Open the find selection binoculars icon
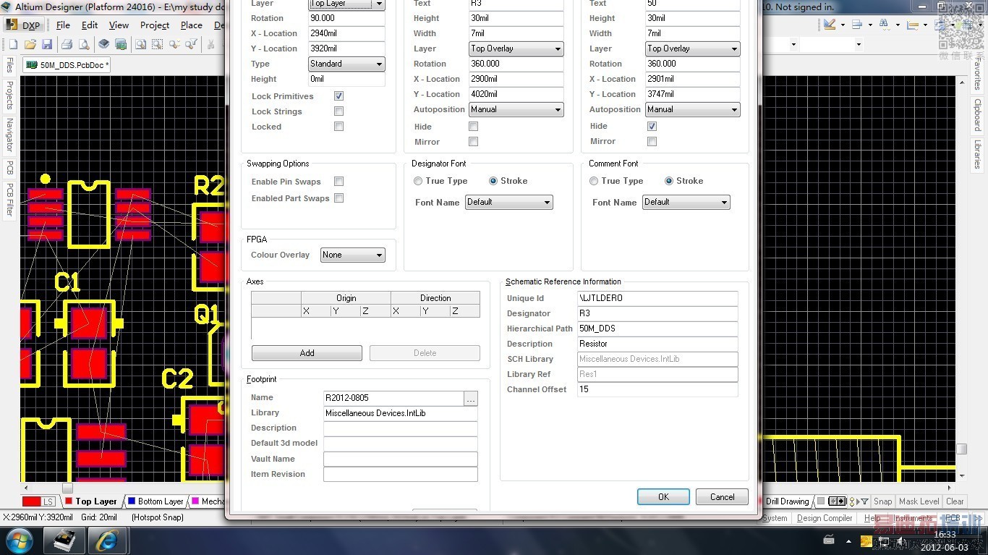 click(884, 25)
